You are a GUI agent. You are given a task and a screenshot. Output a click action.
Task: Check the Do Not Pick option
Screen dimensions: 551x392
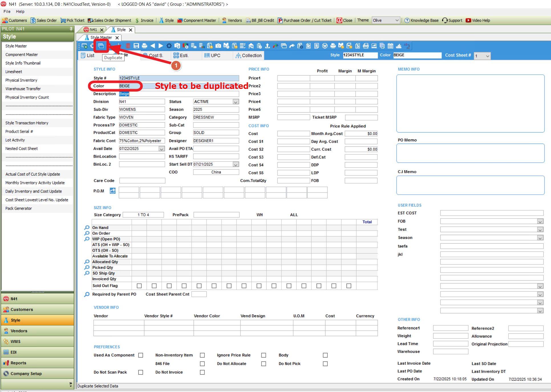pyautogui.click(x=325, y=364)
